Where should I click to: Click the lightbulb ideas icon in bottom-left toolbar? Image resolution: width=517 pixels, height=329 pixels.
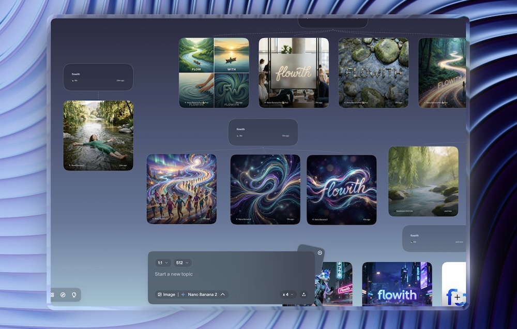click(x=74, y=295)
